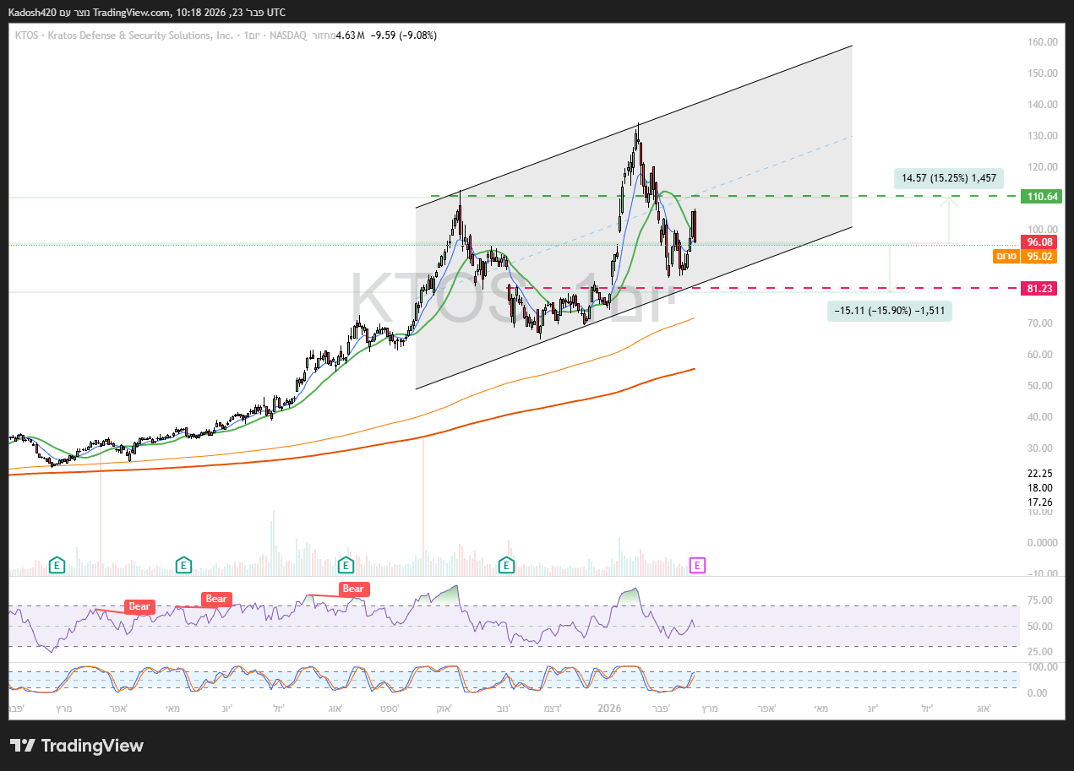Click the TradingView logo at the bottom
The image size is (1074, 771).
(77, 746)
